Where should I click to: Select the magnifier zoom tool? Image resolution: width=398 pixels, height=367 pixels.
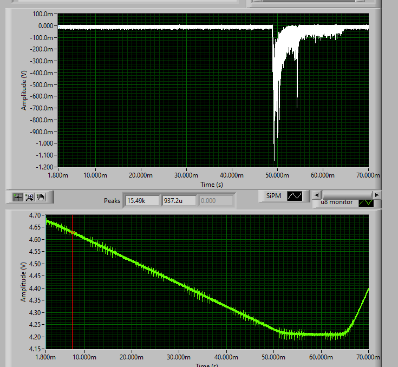[30, 197]
